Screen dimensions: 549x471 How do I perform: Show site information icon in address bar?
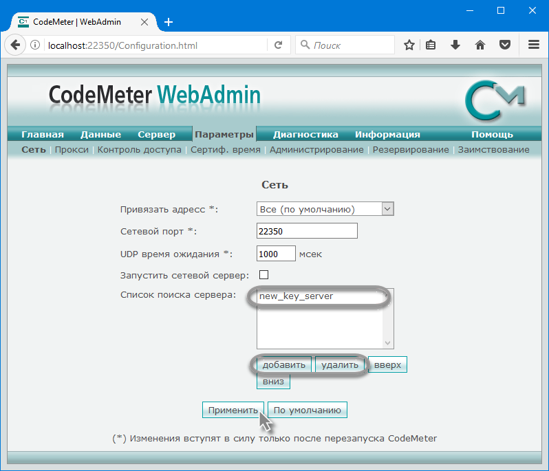click(35, 45)
